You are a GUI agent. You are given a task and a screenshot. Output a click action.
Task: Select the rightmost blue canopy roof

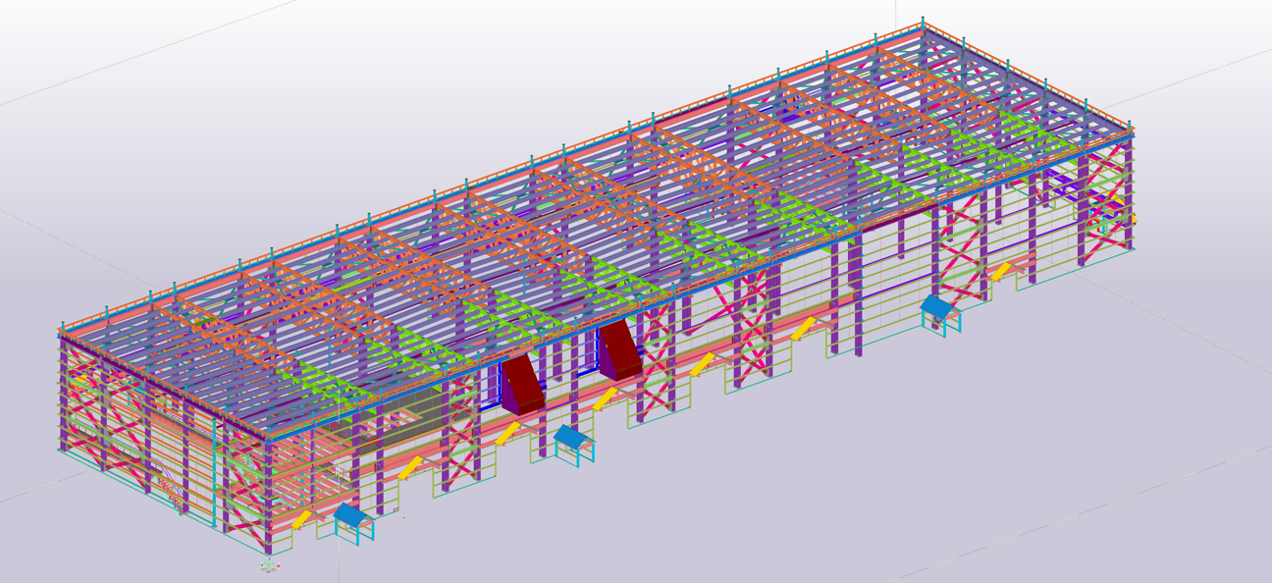pos(936,307)
